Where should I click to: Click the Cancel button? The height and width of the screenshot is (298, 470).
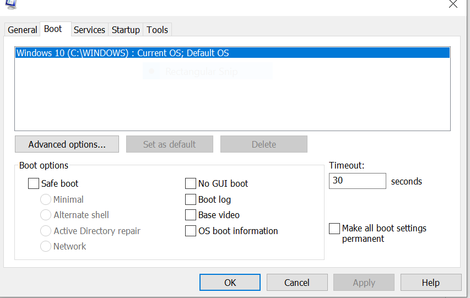click(297, 283)
